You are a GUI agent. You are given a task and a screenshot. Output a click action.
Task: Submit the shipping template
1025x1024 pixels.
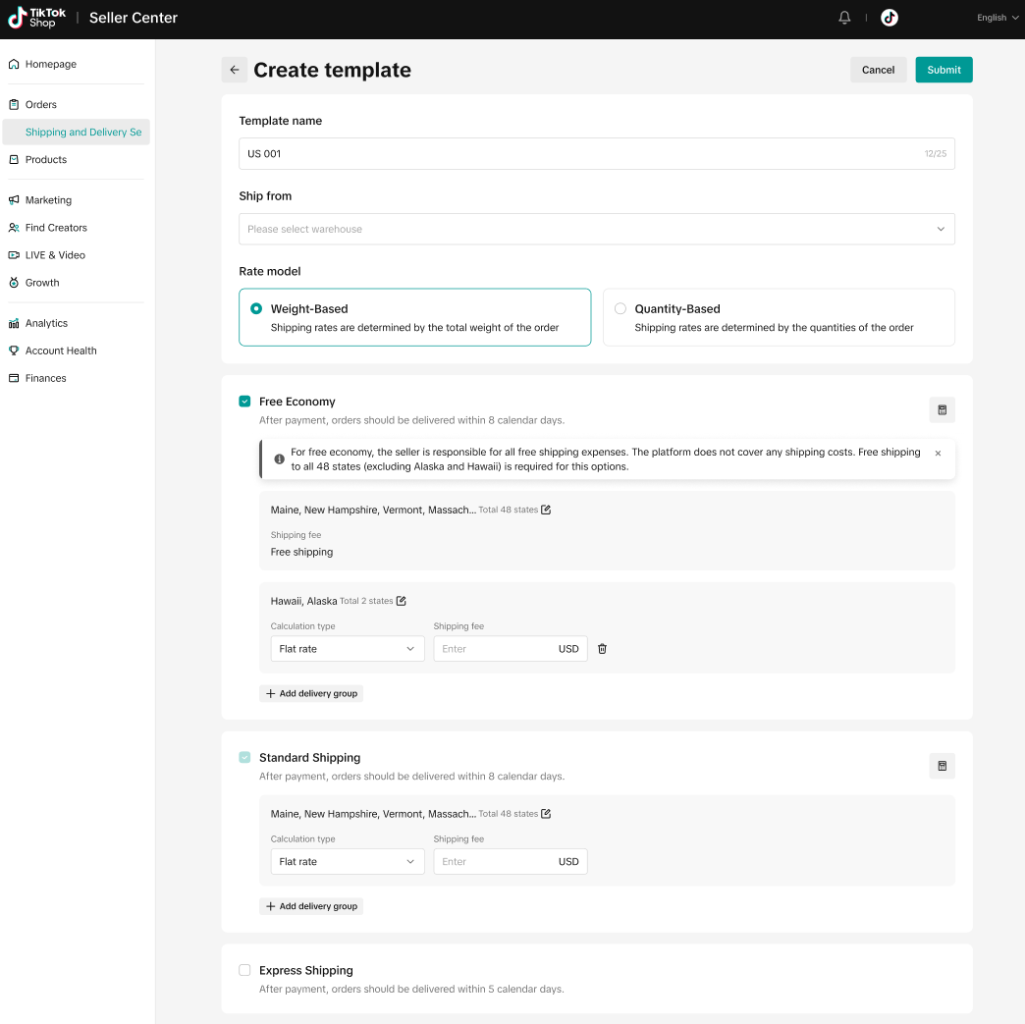pos(944,70)
